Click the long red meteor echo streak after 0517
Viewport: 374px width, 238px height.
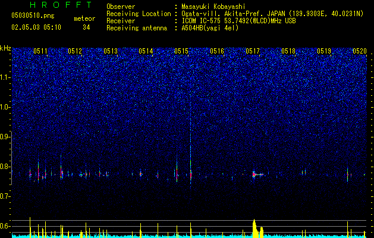coord(258,174)
